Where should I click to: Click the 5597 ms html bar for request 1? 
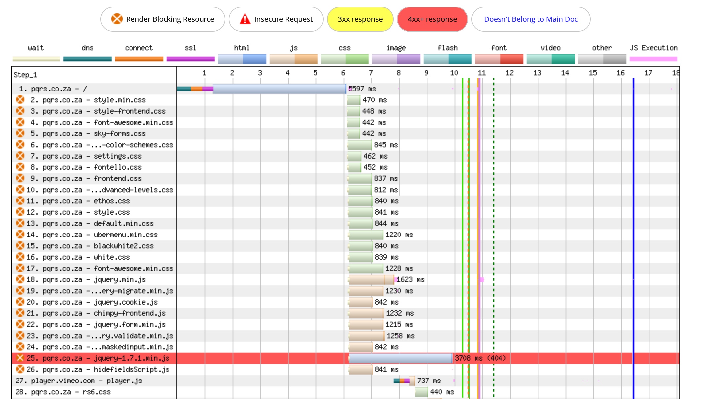point(279,89)
